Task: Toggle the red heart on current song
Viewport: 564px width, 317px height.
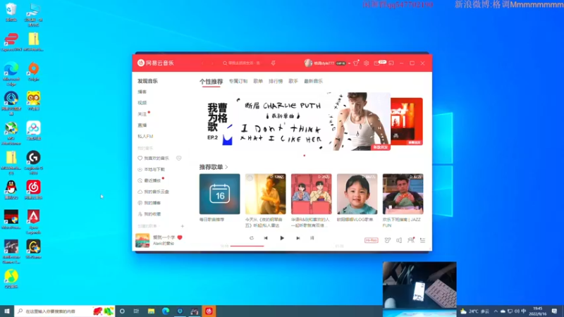Action: point(180,237)
